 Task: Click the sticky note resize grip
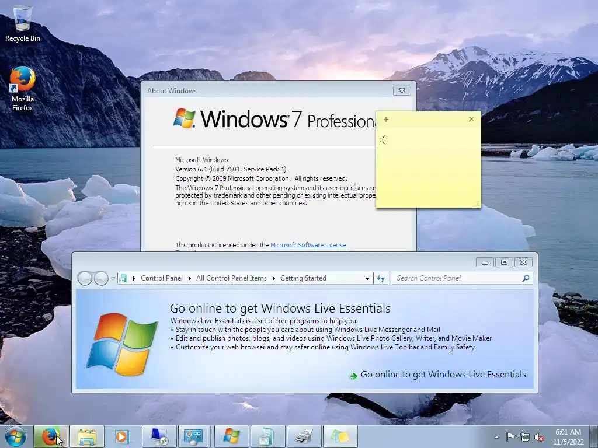[x=477, y=204]
